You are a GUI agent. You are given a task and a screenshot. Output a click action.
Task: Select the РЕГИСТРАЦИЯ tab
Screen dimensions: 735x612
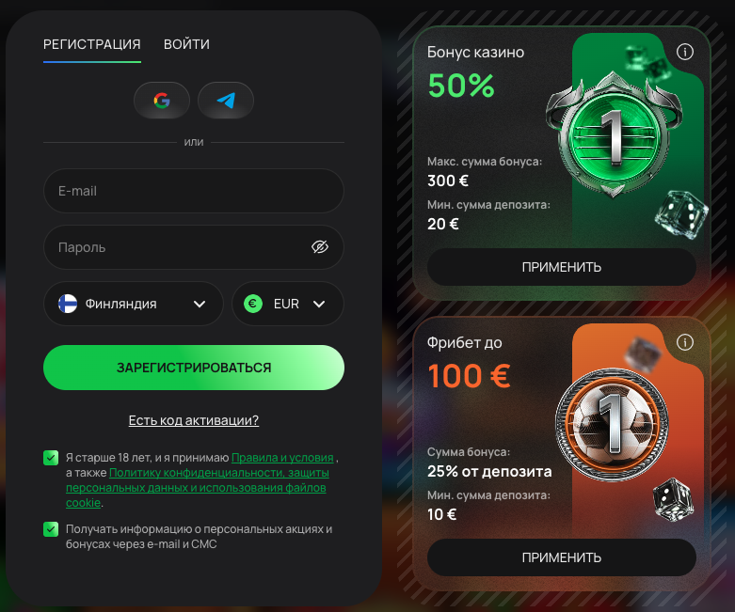pyautogui.click(x=92, y=44)
